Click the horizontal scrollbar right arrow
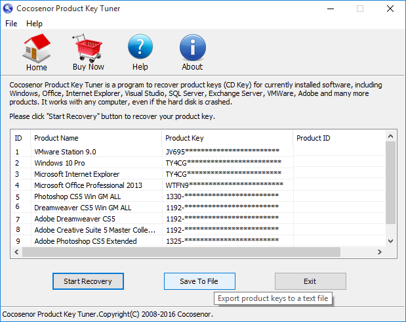 pos(380,252)
